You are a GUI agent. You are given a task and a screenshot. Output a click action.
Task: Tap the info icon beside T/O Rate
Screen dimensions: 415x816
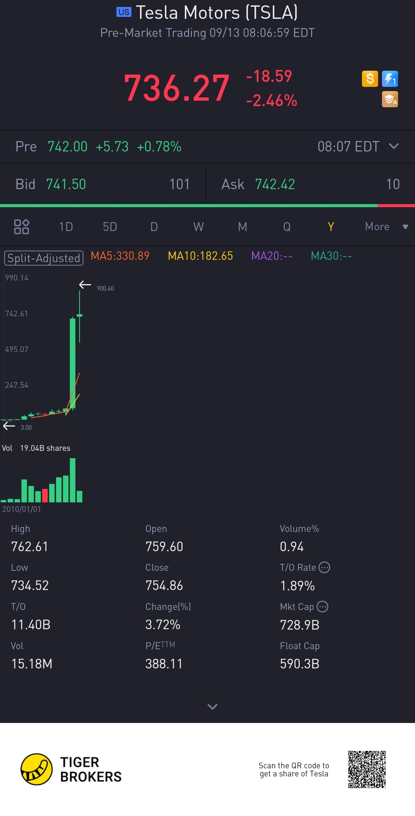(325, 567)
